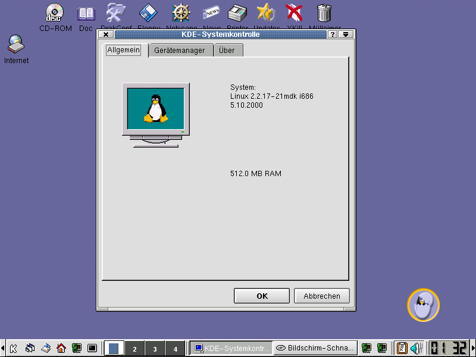Open the Printer desktop icon
The height and width of the screenshot is (357, 476).
tap(237, 12)
